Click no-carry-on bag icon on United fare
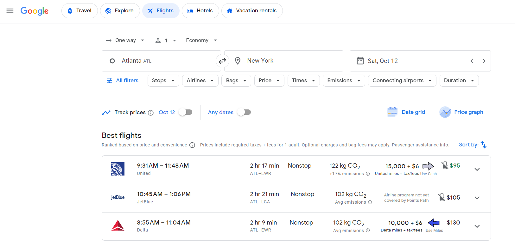The image size is (515, 247). pyautogui.click(x=445, y=165)
